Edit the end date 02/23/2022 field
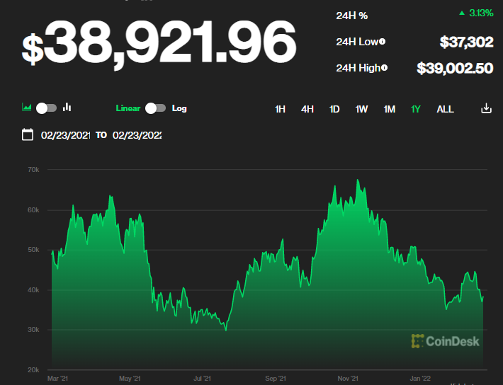 point(137,135)
